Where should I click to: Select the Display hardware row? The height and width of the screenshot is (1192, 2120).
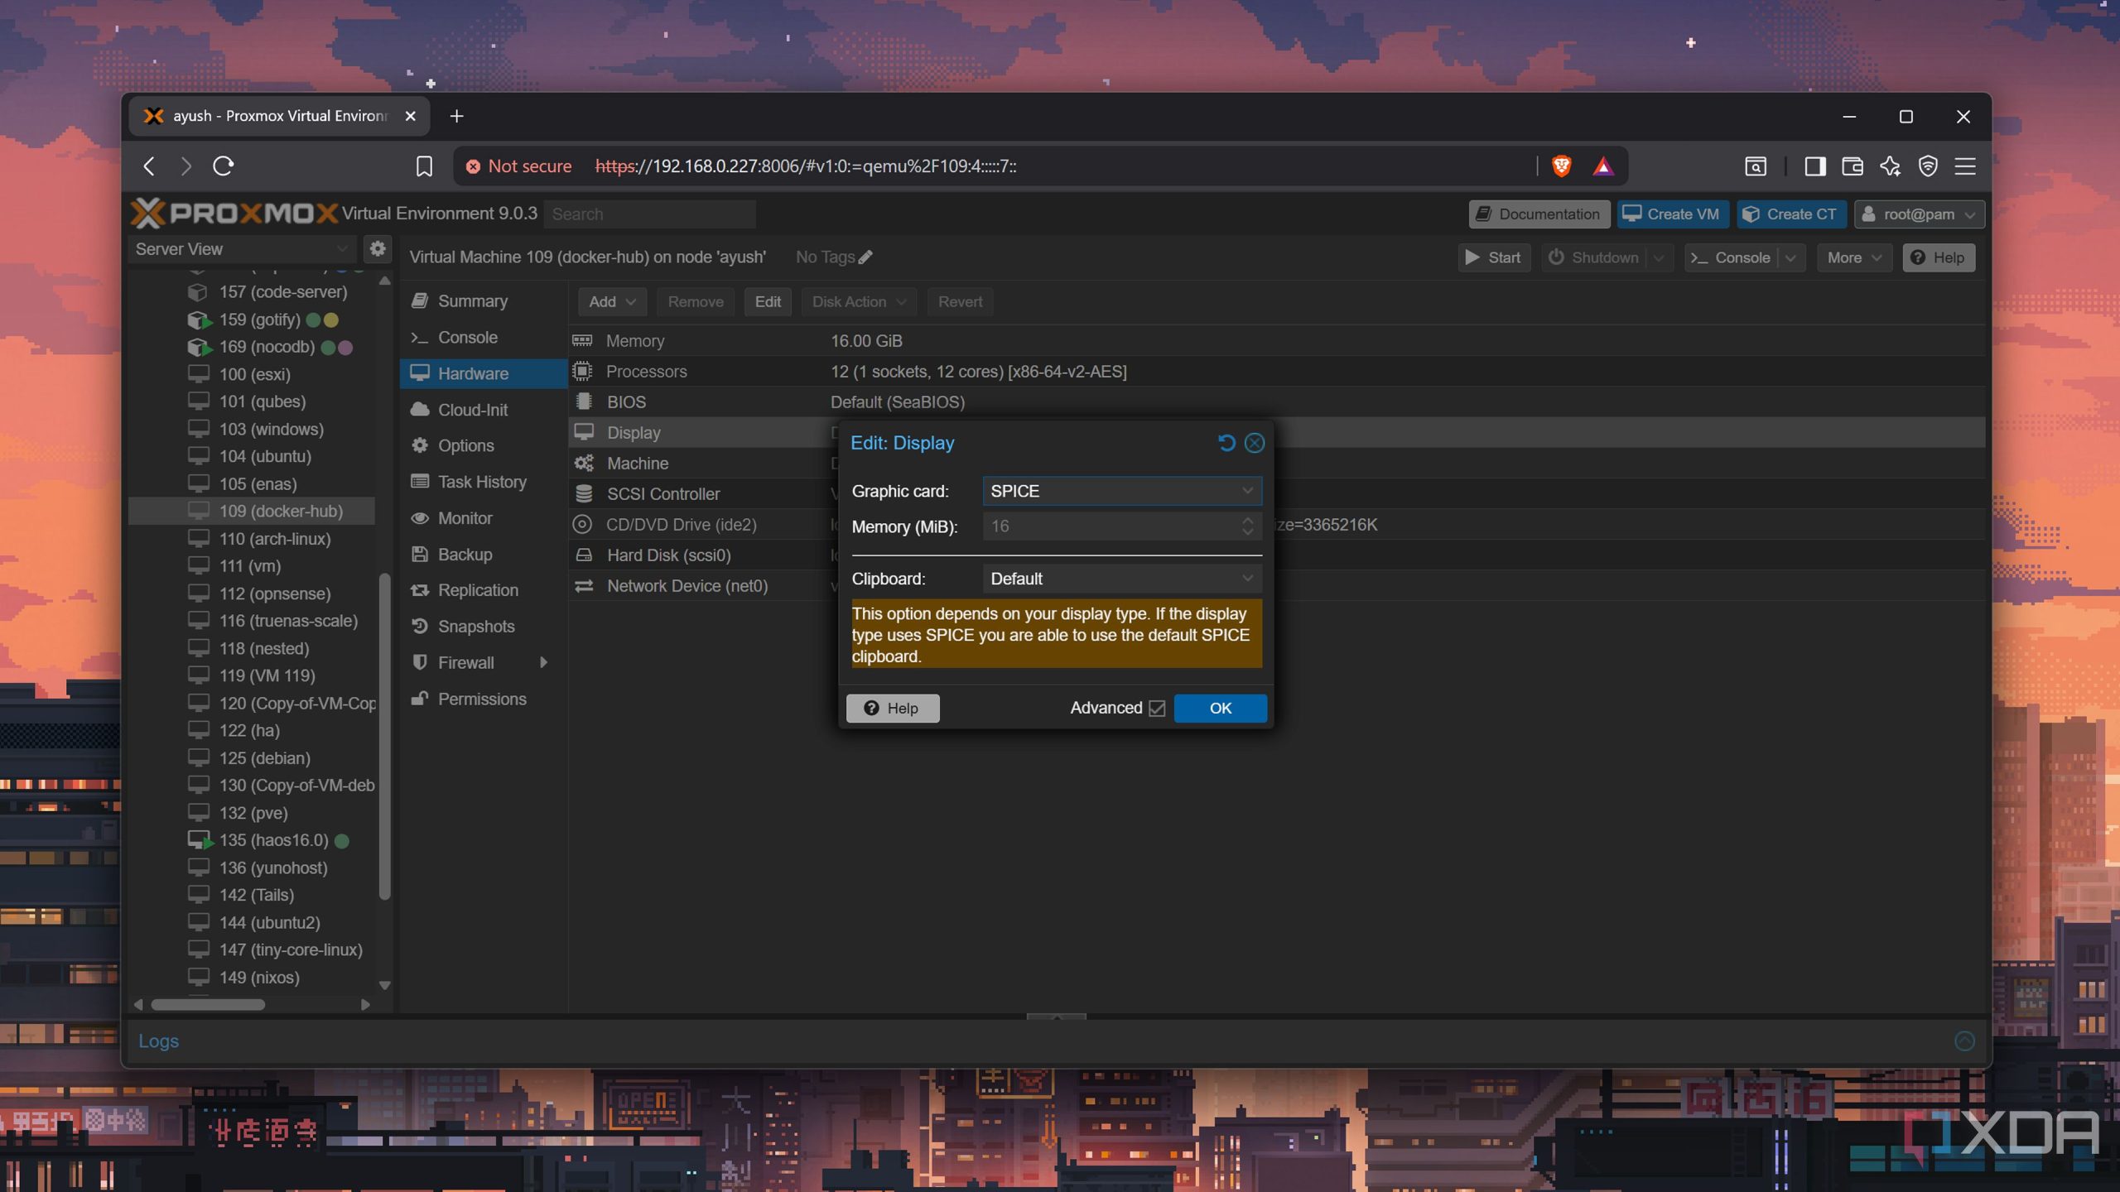click(x=1276, y=432)
